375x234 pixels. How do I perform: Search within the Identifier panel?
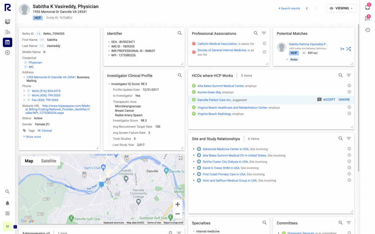[180, 33]
